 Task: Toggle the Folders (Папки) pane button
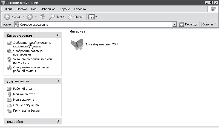click(76, 17)
